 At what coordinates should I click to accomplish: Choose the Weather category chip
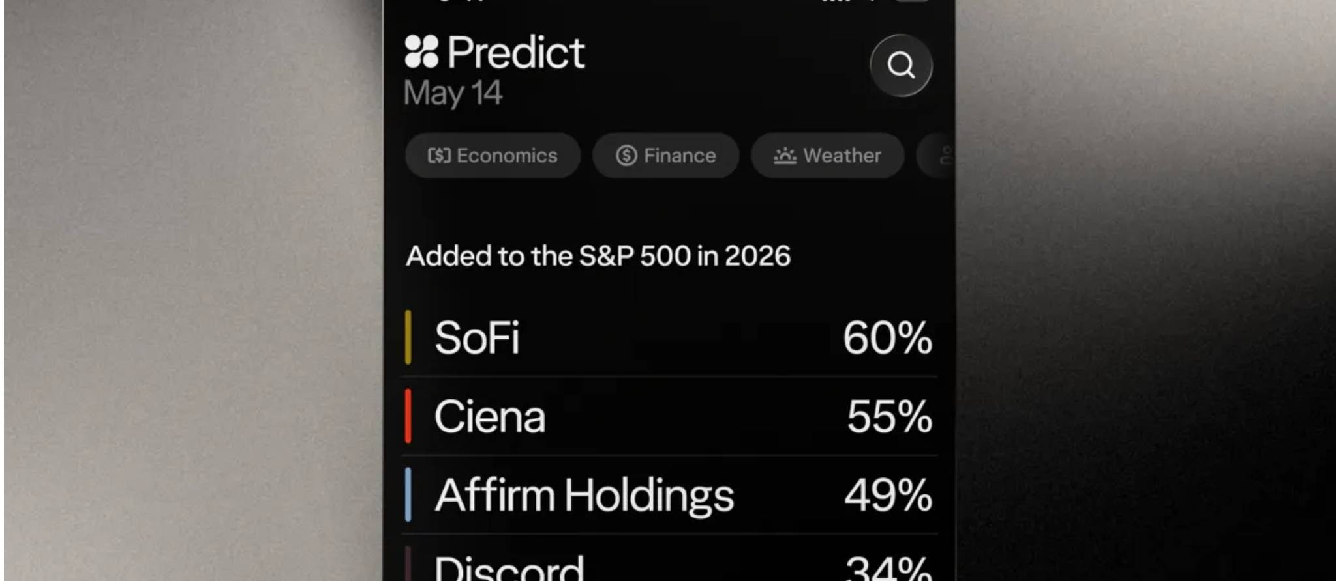click(827, 155)
